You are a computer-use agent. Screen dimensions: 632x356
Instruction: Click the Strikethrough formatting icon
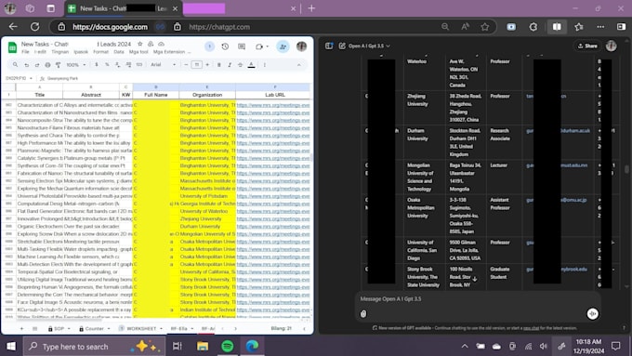(240, 64)
